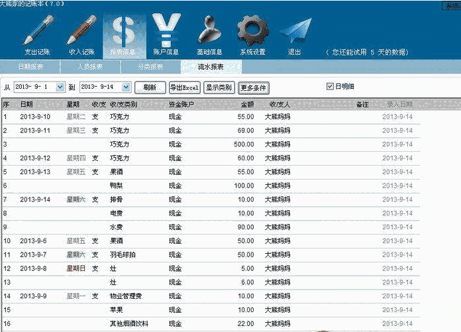
Task: Toggle the 日明细 checkbox
Action: (x=330, y=86)
